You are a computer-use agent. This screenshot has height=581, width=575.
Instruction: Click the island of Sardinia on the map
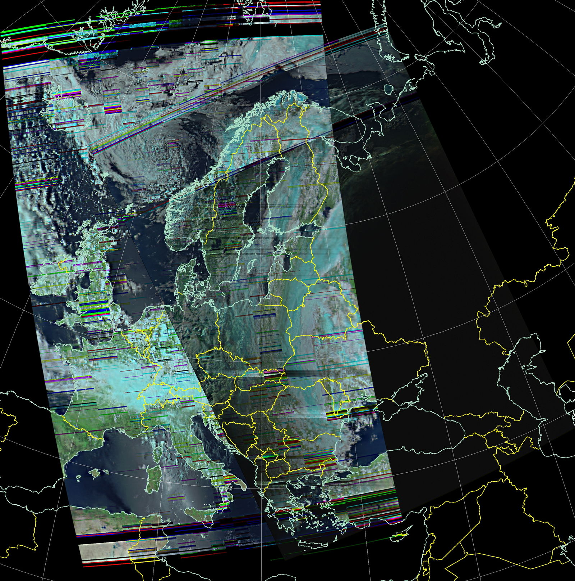coord(154,479)
